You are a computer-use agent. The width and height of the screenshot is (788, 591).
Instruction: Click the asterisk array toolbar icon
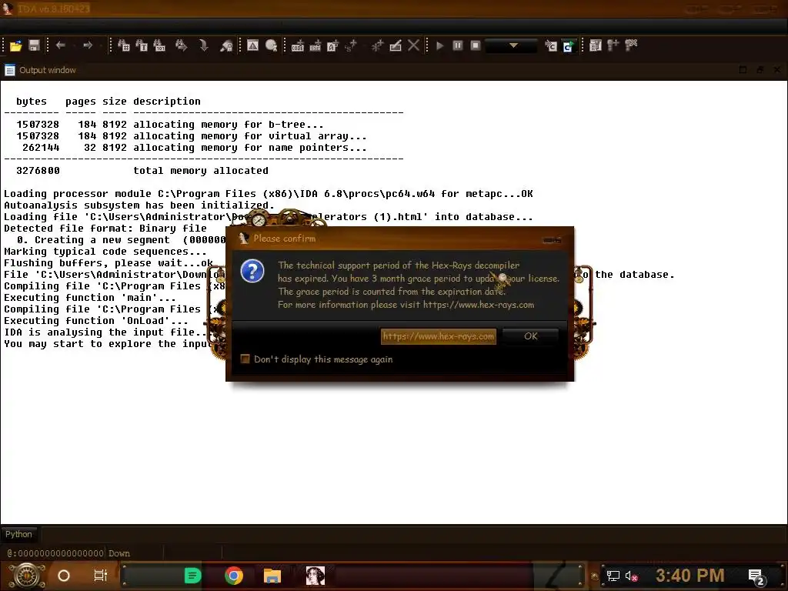[377, 45]
